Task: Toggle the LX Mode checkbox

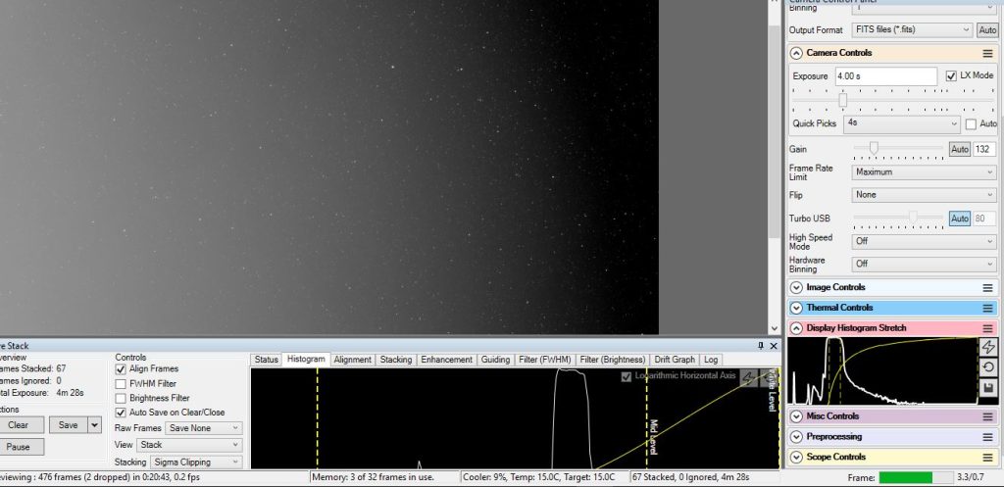Action: [x=951, y=75]
